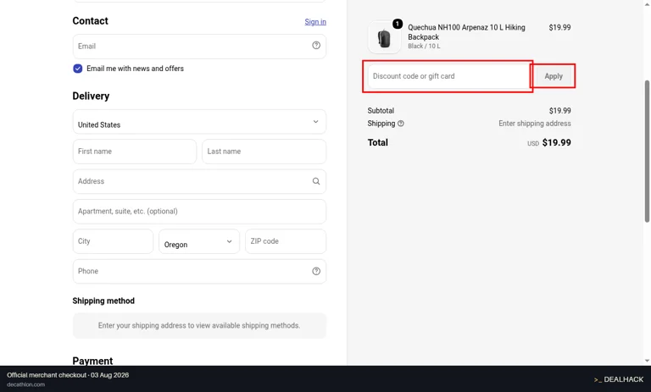This screenshot has width=651, height=392.
Task: Click the scrollbar down arrow
Action: 647,361
